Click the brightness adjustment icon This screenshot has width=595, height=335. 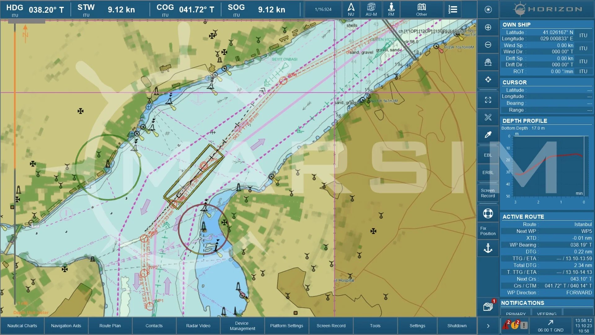(x=488, y=10)
